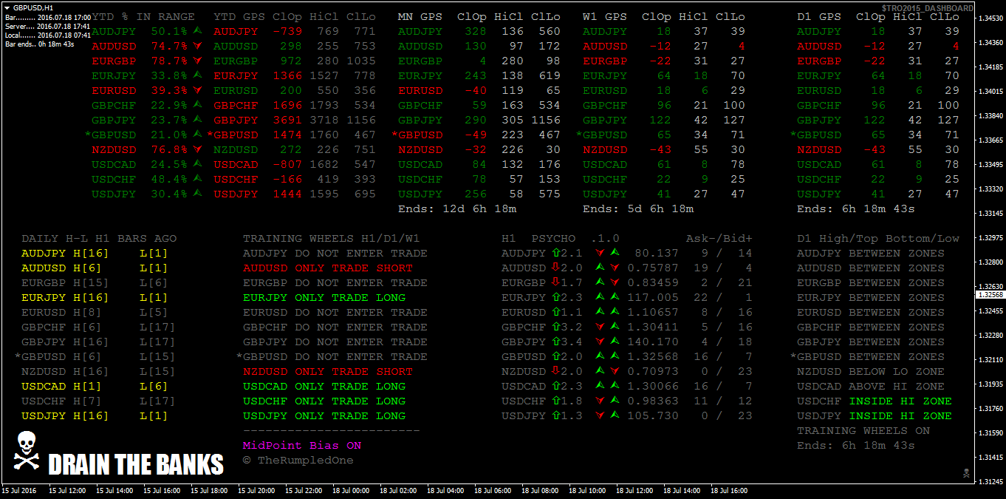Click USDCHF INSIDE HI ZONE status
Screen dimensions: 1006x499
[x=874, y=401]
